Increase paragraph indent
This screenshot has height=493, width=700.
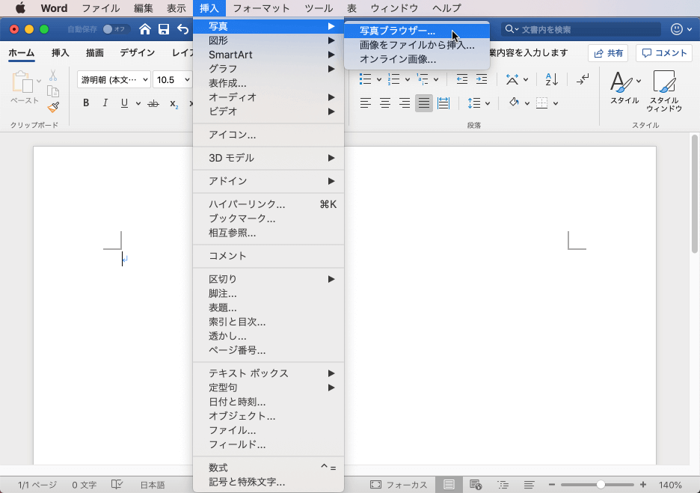pyautogui.click(x=482, y=79)
